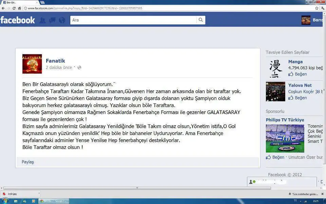Open the browser home page icon

click(20, 8)
